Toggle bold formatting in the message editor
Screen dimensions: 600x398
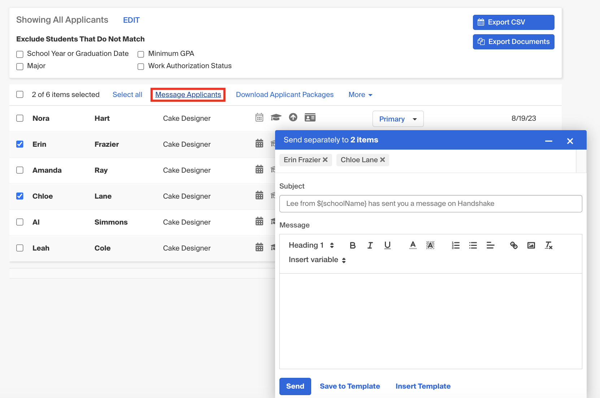click(x=353, y=245)
